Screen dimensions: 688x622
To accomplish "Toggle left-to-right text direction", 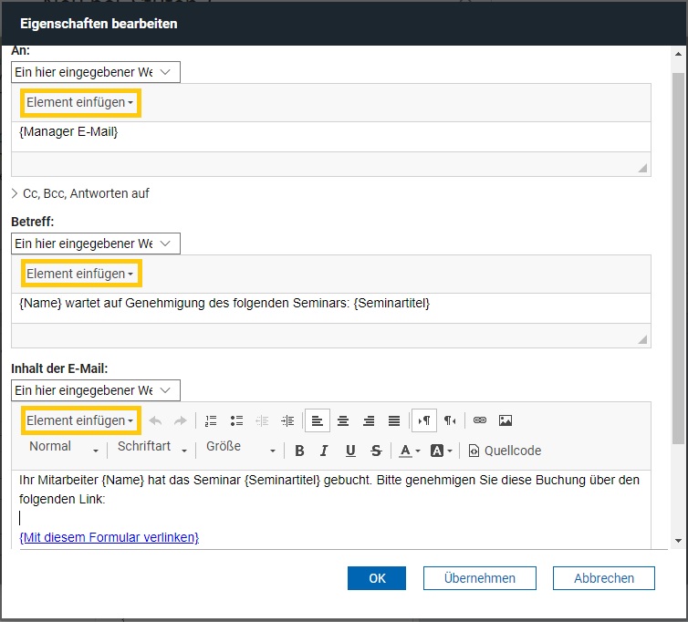I will pyautogui.click(x=423, y=420).
